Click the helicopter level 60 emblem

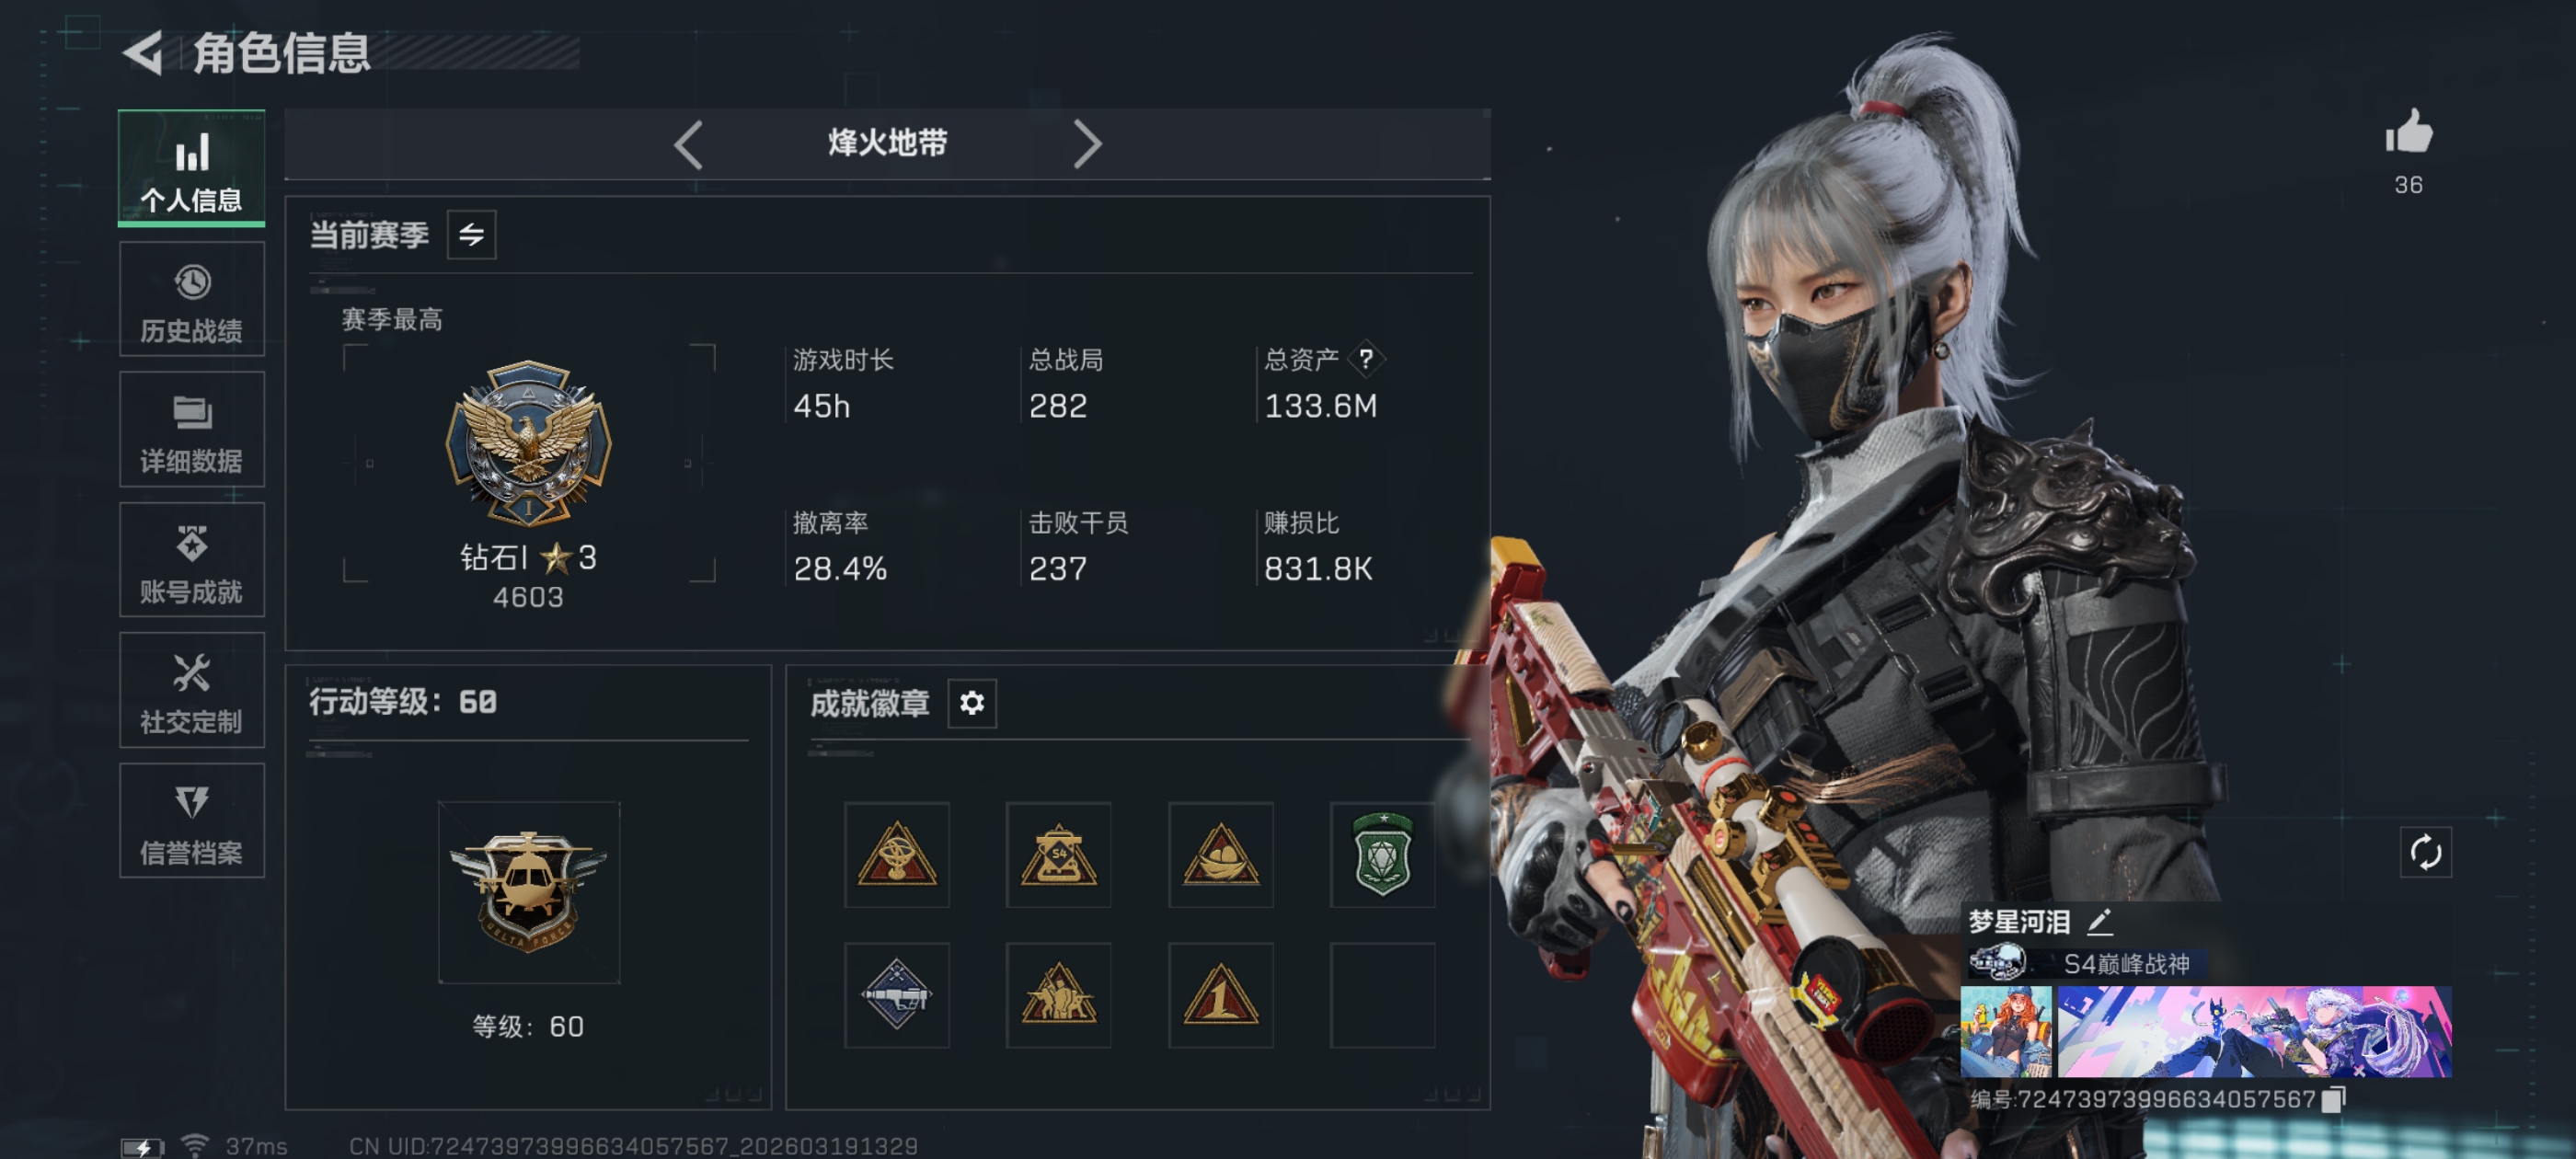click(528, 892)
